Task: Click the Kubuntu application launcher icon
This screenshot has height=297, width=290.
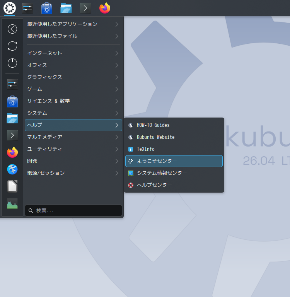Action: pos(10,8)
